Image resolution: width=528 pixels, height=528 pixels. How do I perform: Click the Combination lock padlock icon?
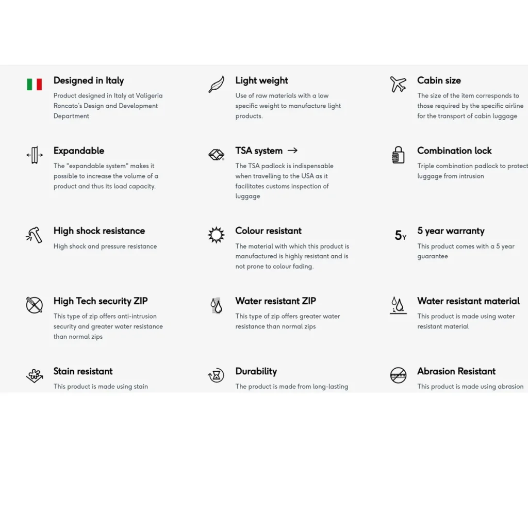pyautogui.click(x=398, y=155)
